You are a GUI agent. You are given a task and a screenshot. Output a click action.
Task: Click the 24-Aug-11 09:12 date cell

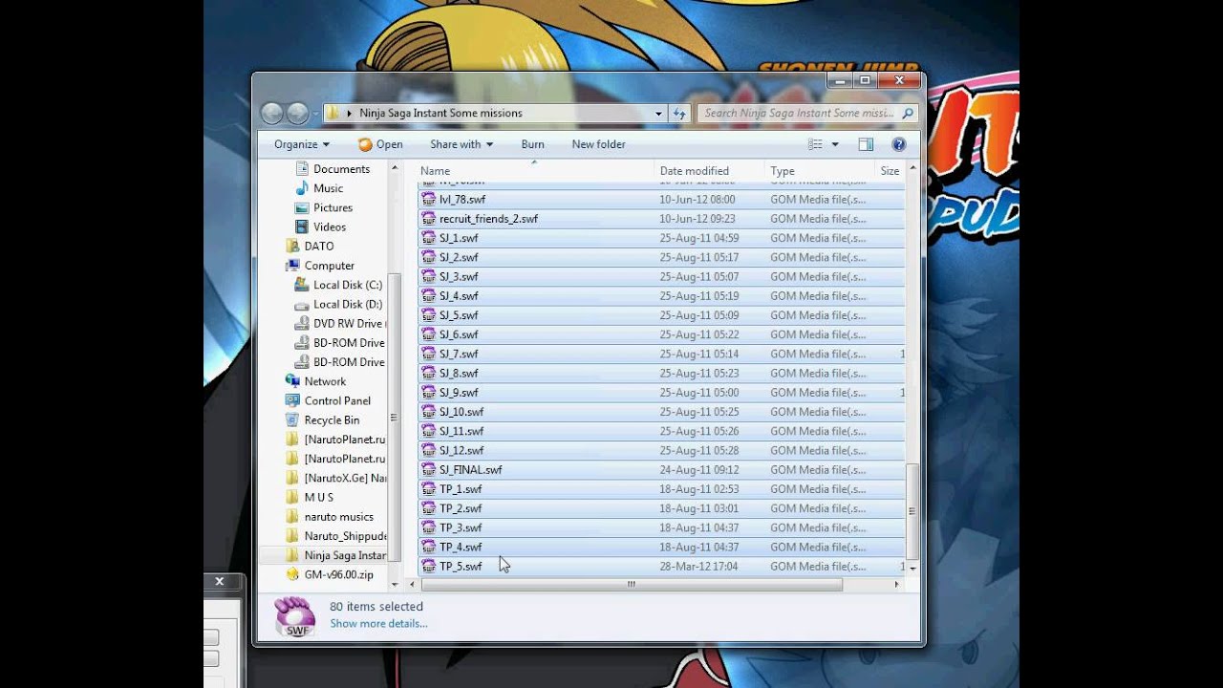[699, 470]
